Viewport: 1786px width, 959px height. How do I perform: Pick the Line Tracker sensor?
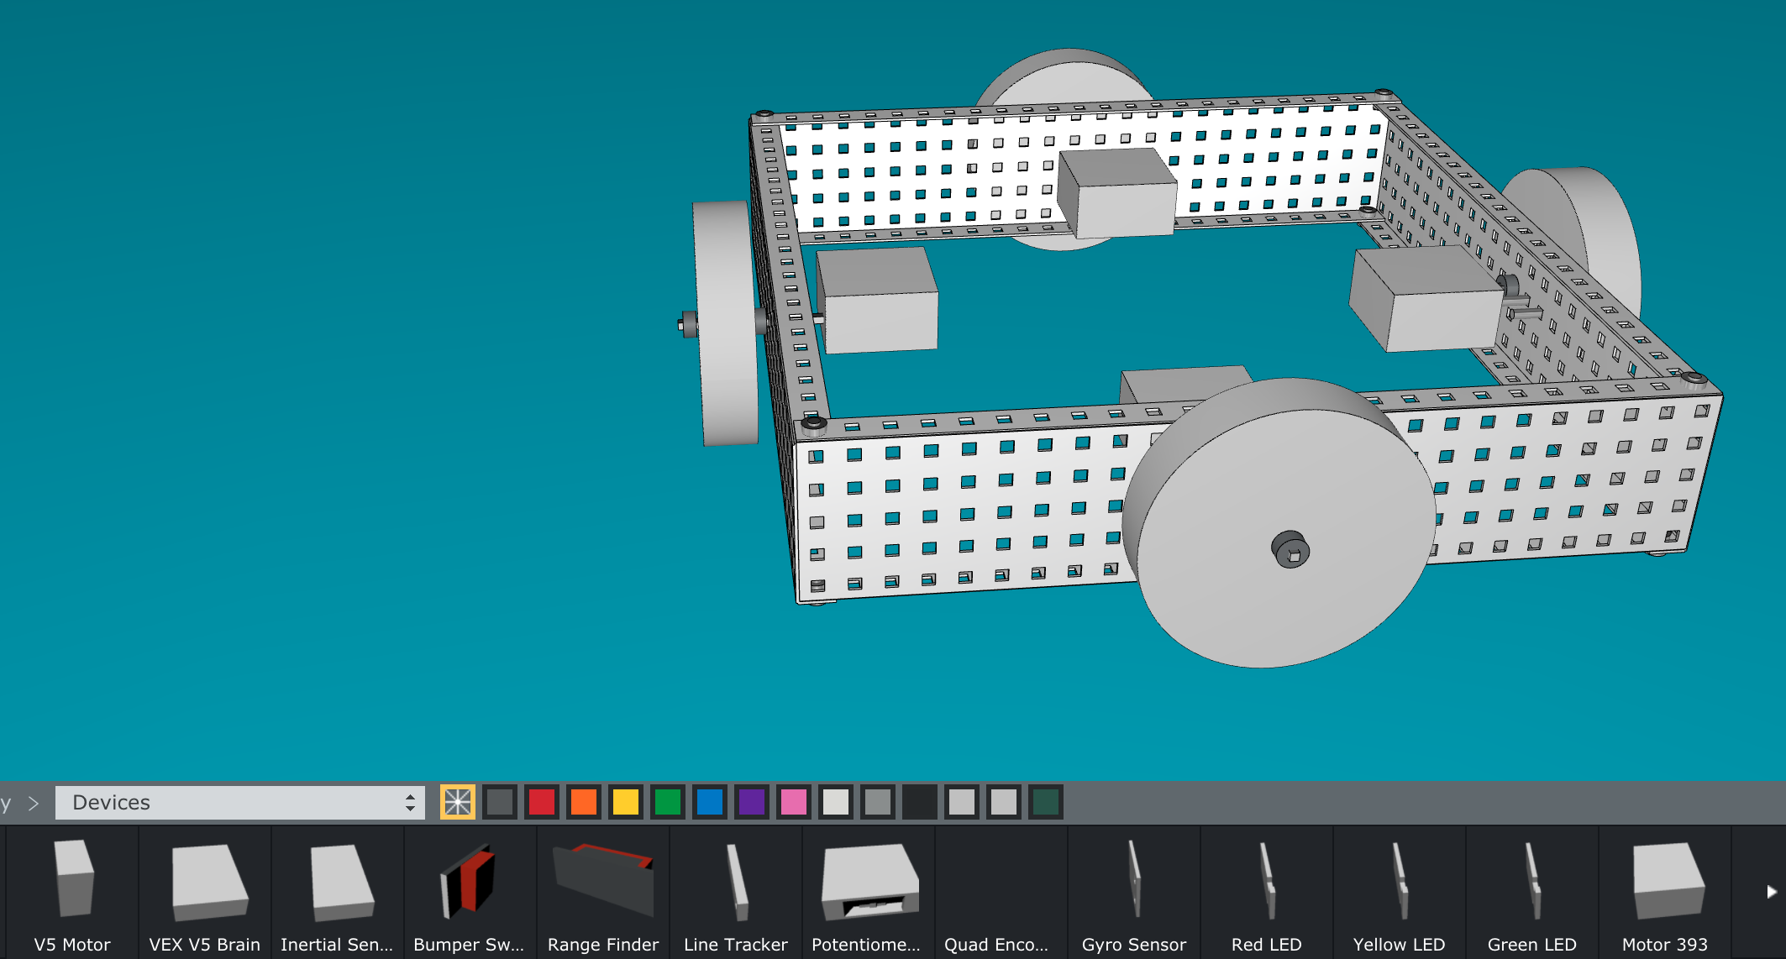(x=736, y=893)
